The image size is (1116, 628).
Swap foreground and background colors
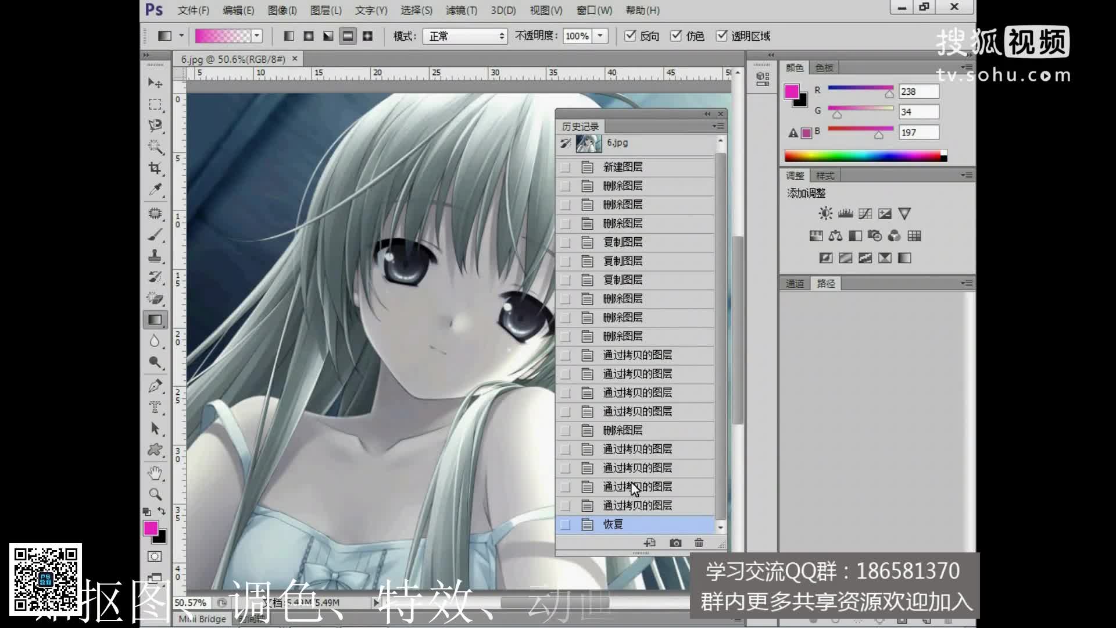(x=162, y=511)
